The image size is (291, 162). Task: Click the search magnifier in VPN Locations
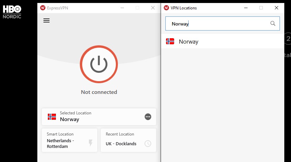pos(272,23)
